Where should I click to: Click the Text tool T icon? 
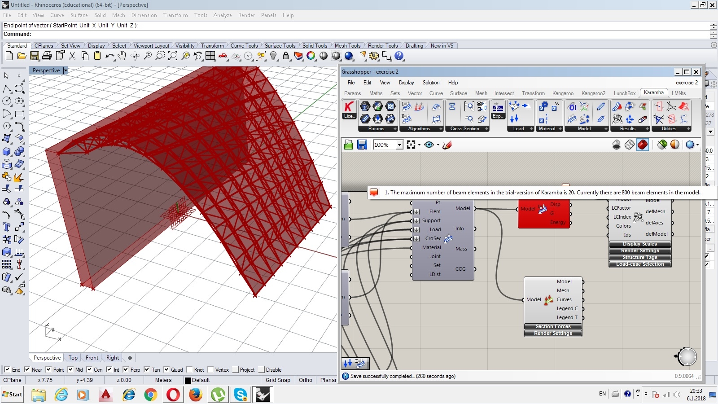(x=6, y=227)
